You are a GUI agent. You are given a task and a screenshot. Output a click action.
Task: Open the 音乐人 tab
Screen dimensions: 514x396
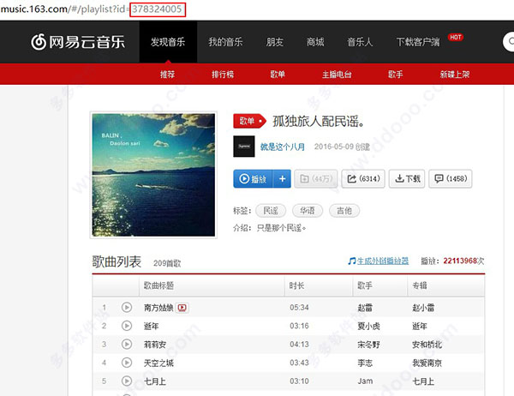coord(360,42)
